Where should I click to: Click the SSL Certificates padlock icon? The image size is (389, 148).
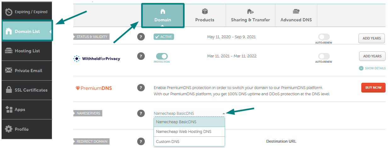click(9, 90)
